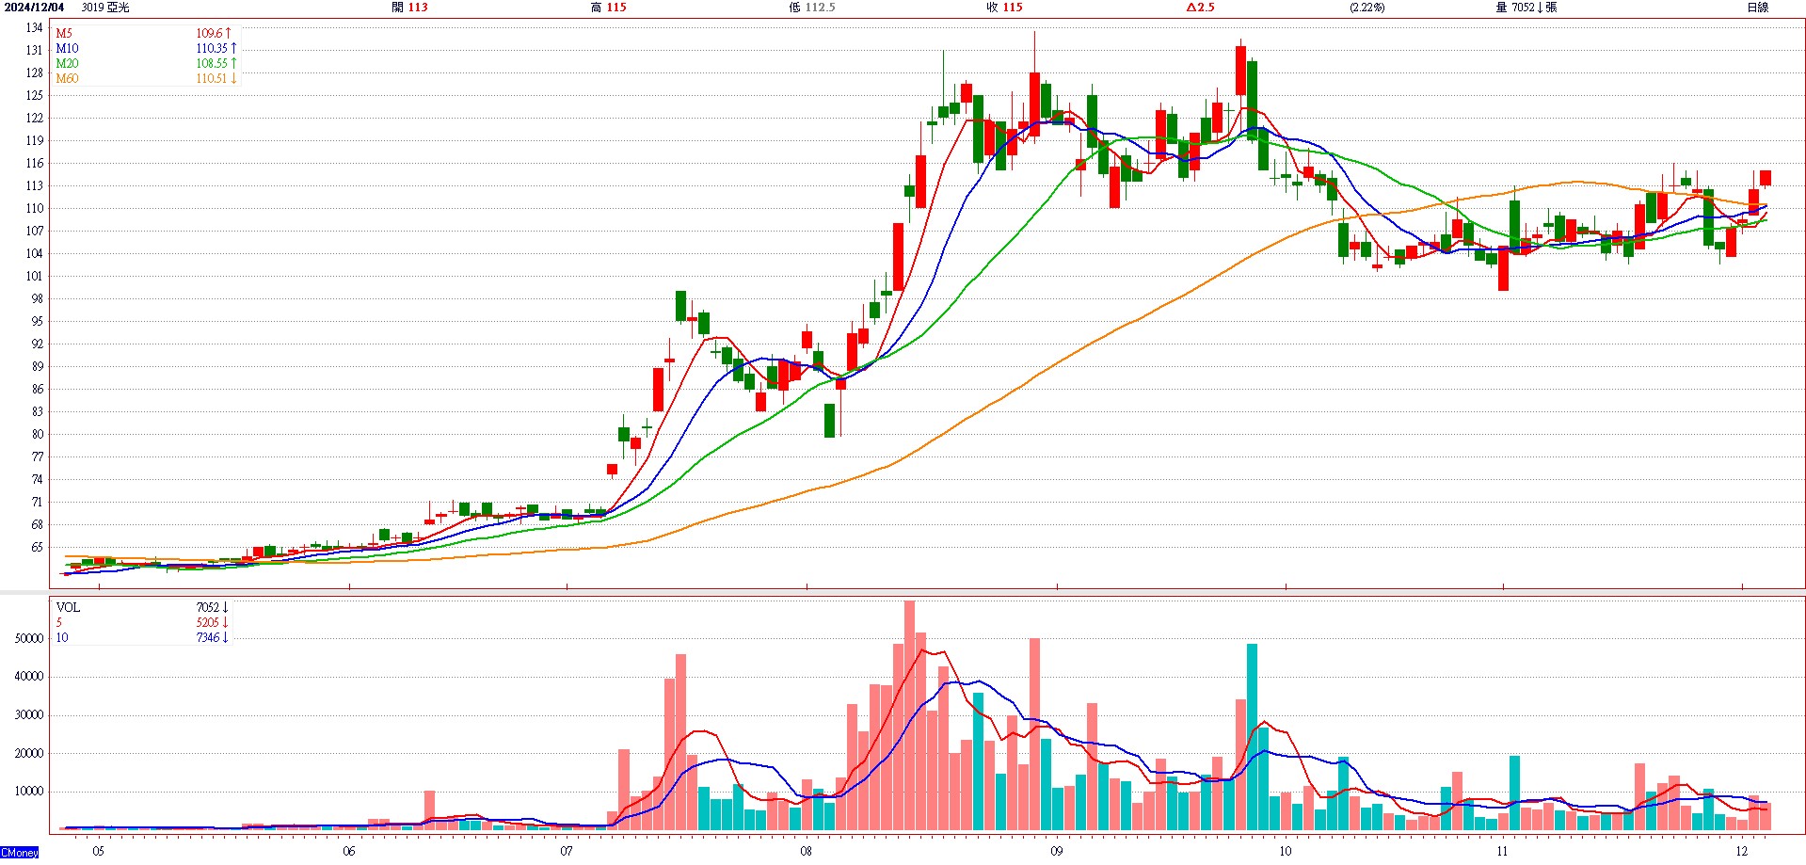Click the 高 115 high price
1806x865 pixels.
click(608, 8)
